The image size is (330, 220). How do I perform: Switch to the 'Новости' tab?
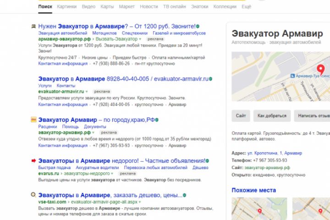[x=149, y=7]
